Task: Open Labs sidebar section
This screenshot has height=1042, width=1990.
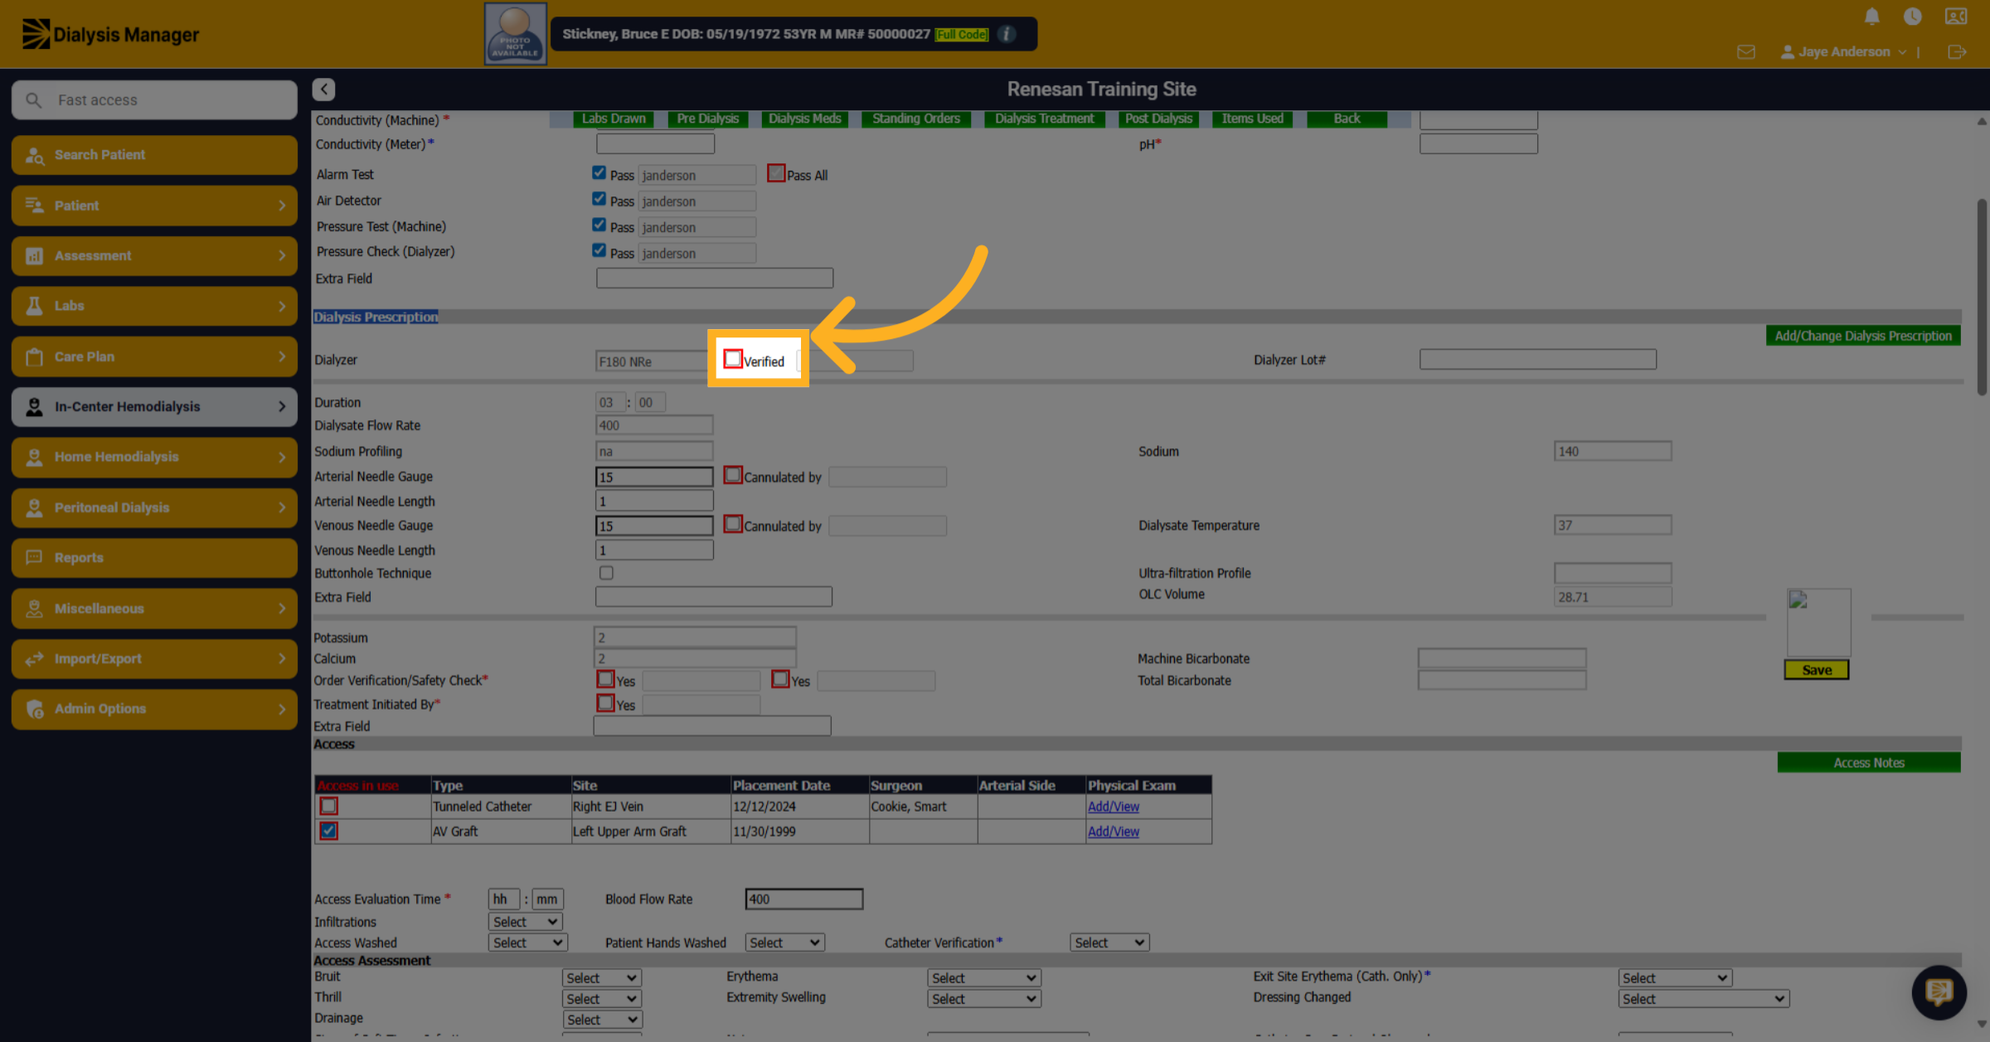Action: click(x=154, y=306)
